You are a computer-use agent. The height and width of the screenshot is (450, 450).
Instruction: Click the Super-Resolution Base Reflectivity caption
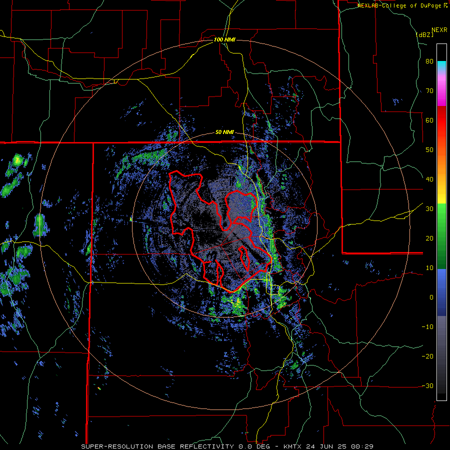[157, 446]
